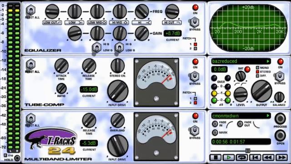Click the Hi Mid gain knob

[x=120, y=33]
